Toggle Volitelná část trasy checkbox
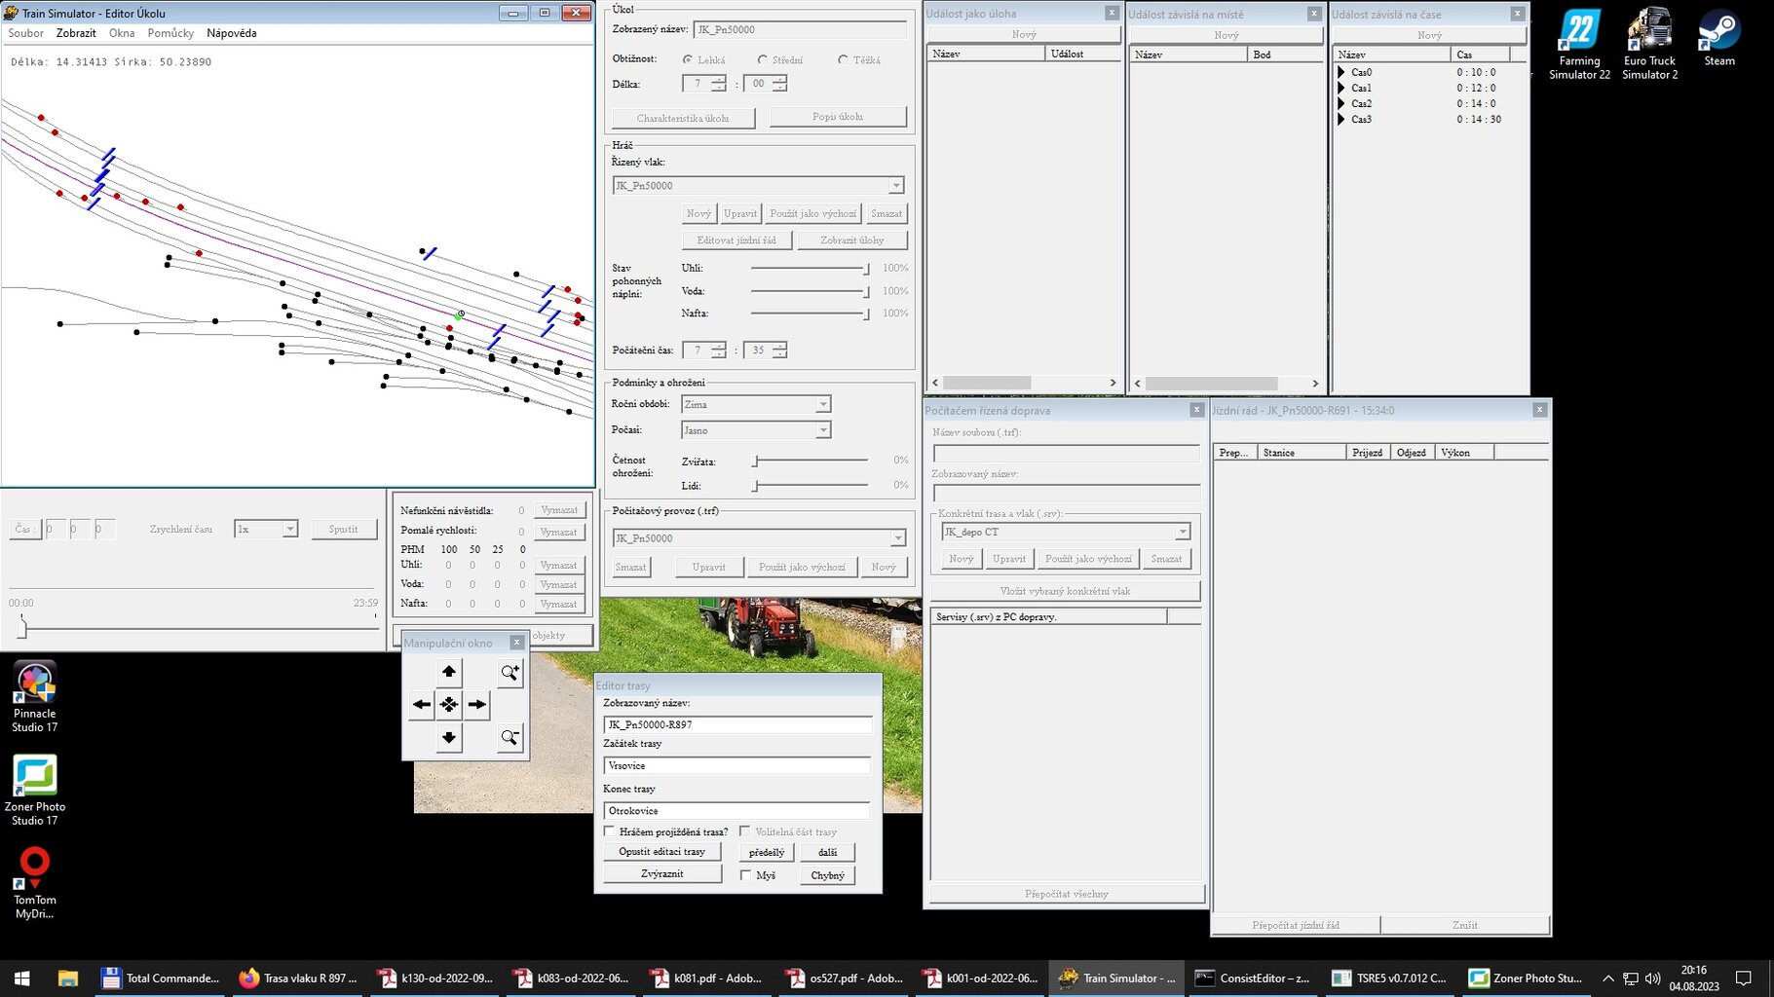 coord(744,831)
